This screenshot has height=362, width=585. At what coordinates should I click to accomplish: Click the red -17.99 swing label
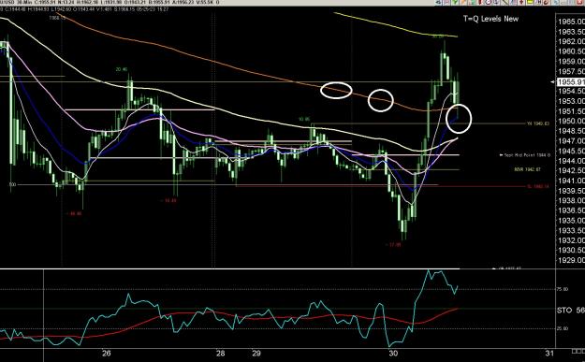click(394, 245)
